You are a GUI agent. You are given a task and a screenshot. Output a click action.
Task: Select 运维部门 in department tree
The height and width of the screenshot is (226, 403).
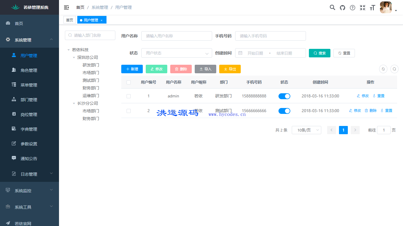point(91,96)
